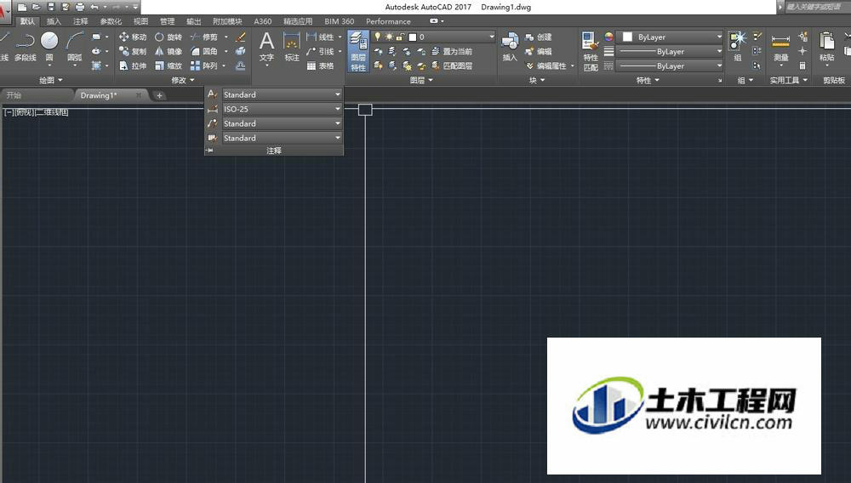Switch to the 视图 (View) ribbon tab
Screen dimensions: 851x483
pyautogui.click(x=140, y=21)
